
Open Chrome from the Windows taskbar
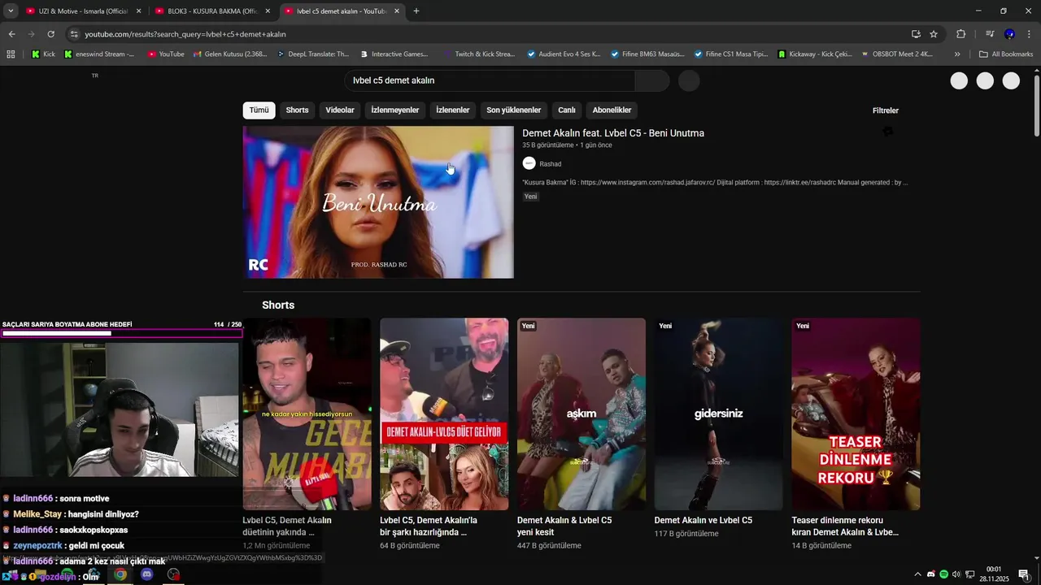click(120, 574)
